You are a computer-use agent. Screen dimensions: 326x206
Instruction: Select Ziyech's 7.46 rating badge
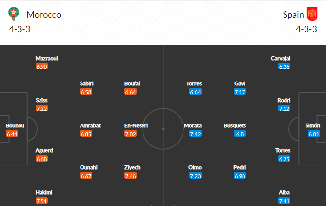pos(130,176)
